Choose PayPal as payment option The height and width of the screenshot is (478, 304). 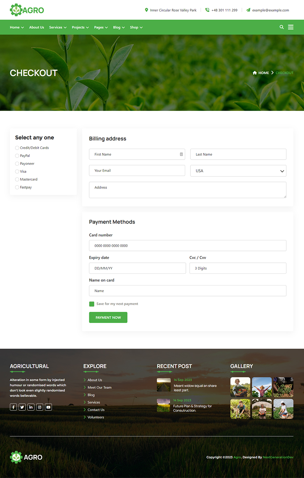(17, 156)
